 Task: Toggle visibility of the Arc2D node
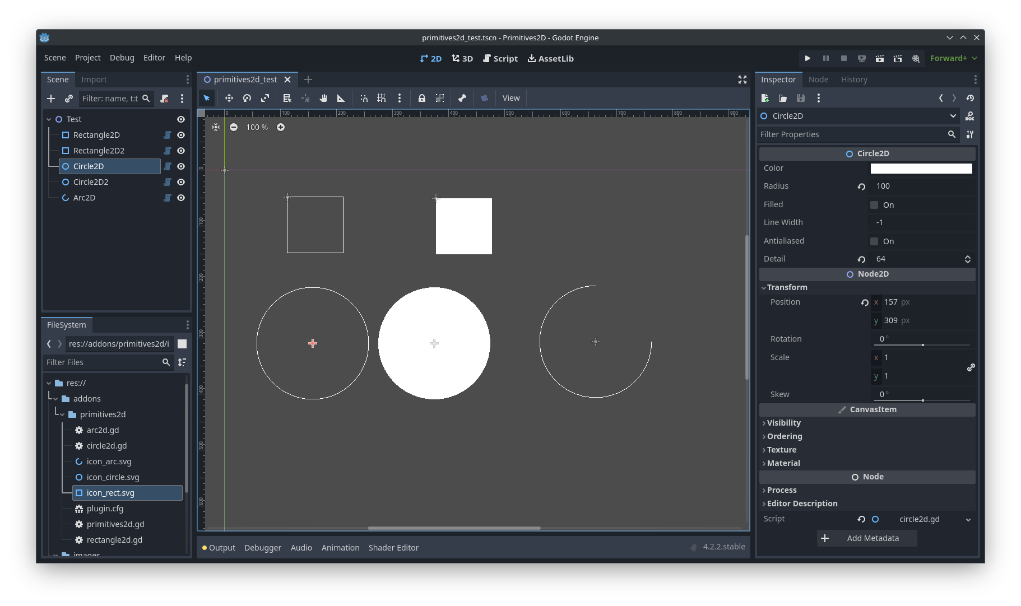(x=181, y=198)
